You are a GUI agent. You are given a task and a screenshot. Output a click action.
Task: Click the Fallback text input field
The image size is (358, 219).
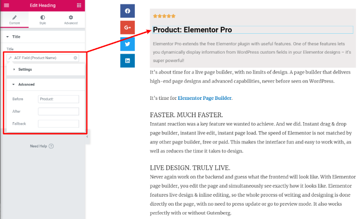[x=58, y=123]
